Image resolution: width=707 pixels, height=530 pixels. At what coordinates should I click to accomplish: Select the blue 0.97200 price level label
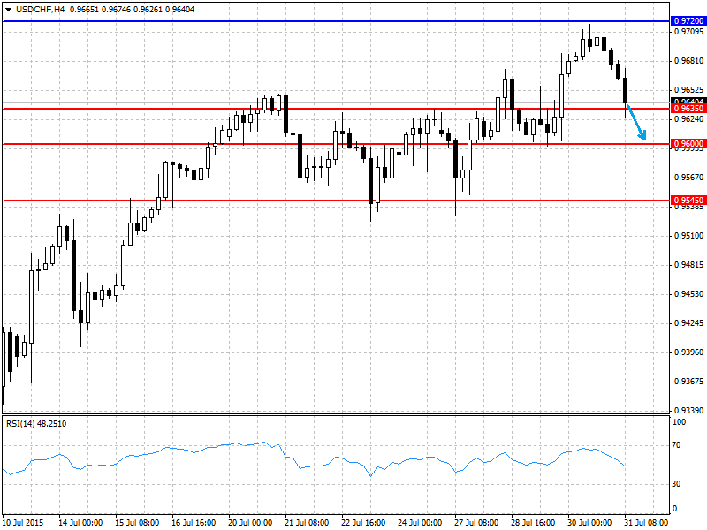click(x=688, y=21)
